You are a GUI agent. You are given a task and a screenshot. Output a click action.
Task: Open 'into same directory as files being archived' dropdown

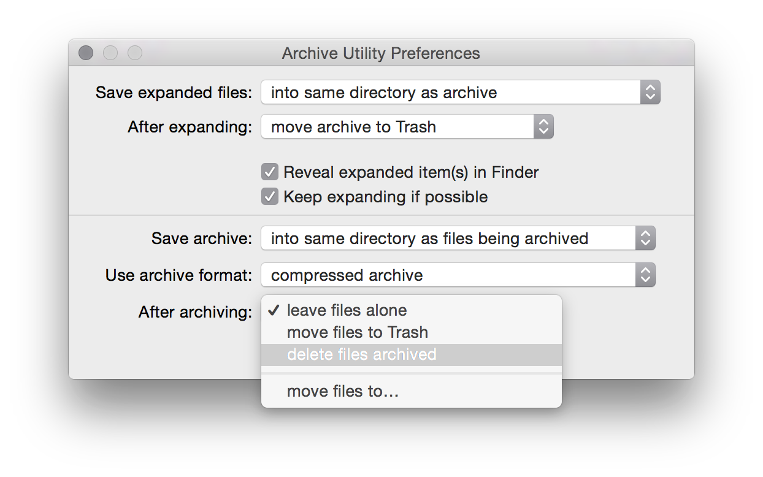pyautogui.click(x=458, y=238)
